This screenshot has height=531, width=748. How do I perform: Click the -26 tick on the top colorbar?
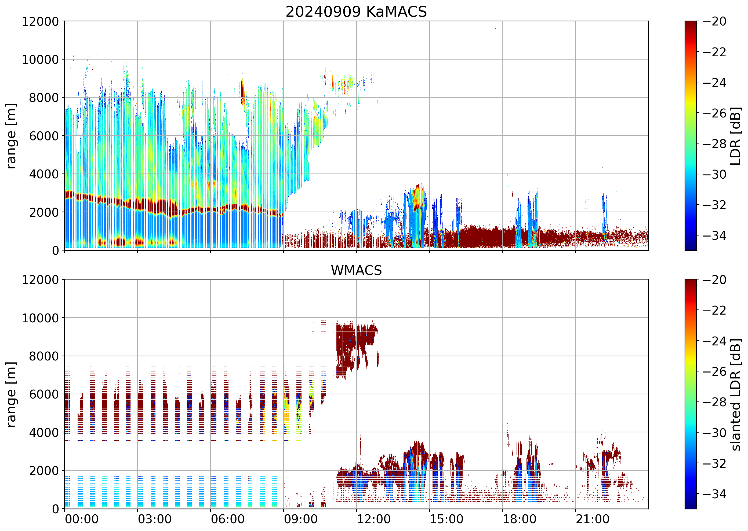[x=715, y=113]
